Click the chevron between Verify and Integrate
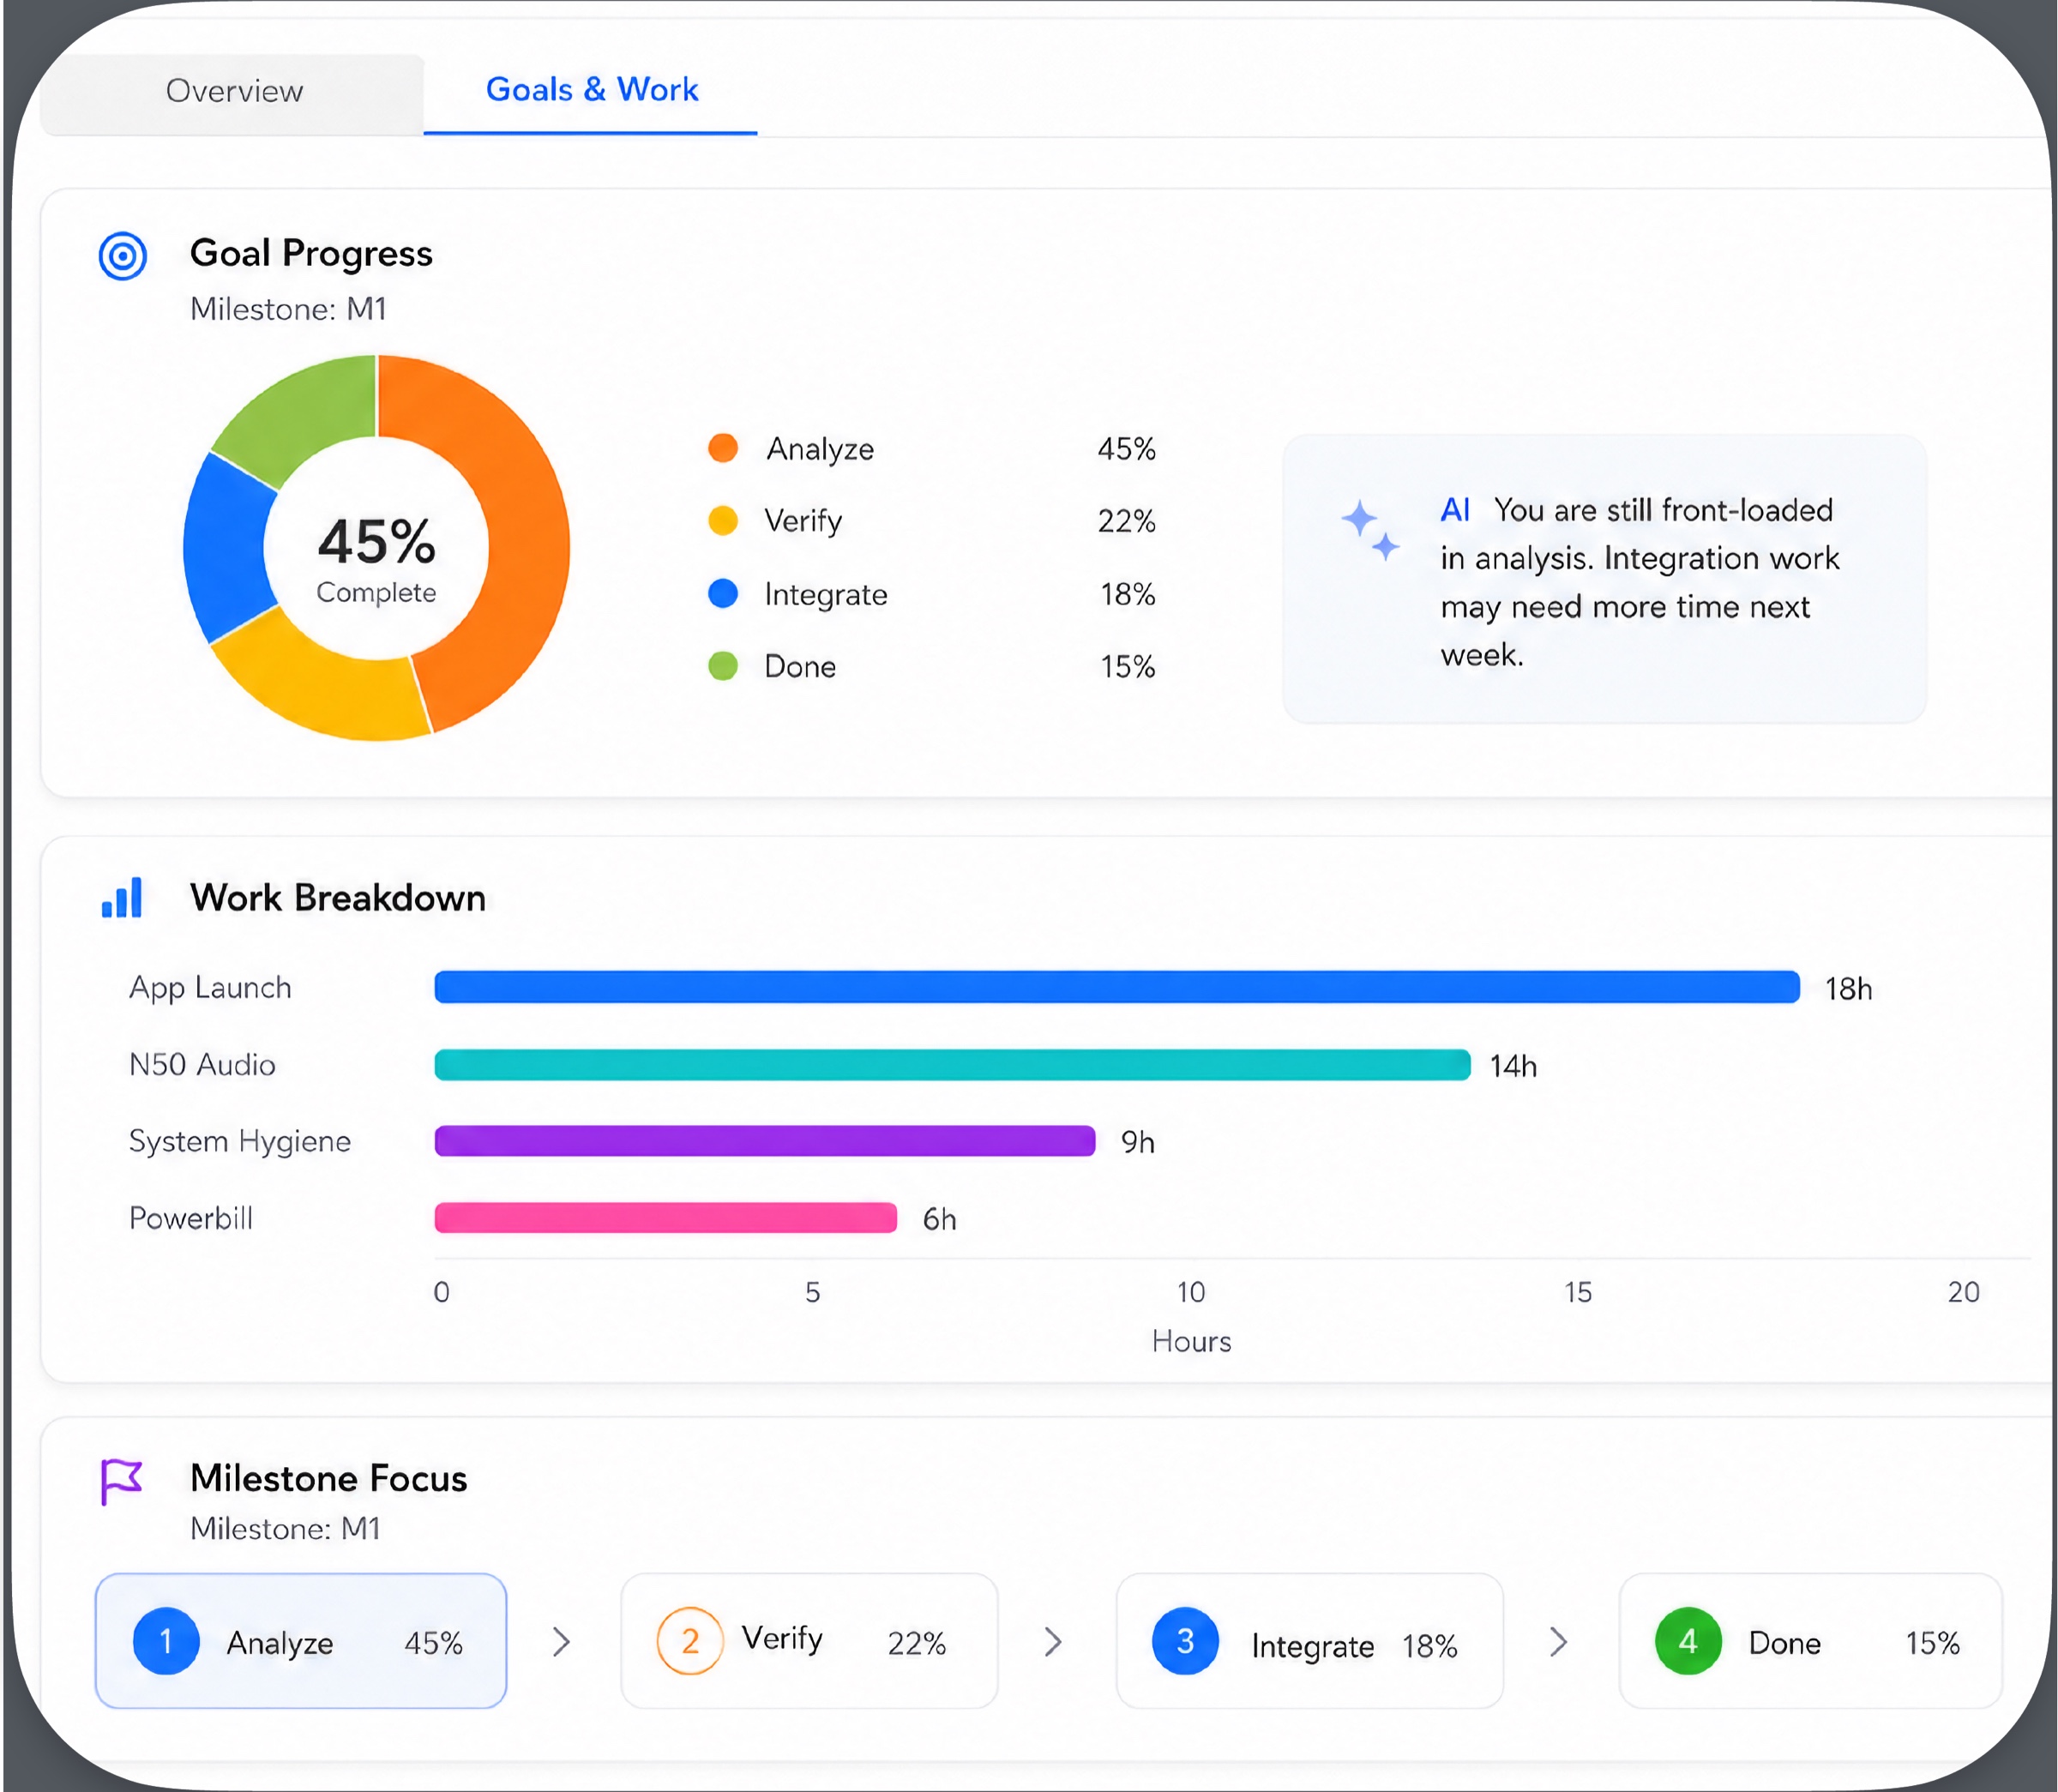 [1053, 1641]
